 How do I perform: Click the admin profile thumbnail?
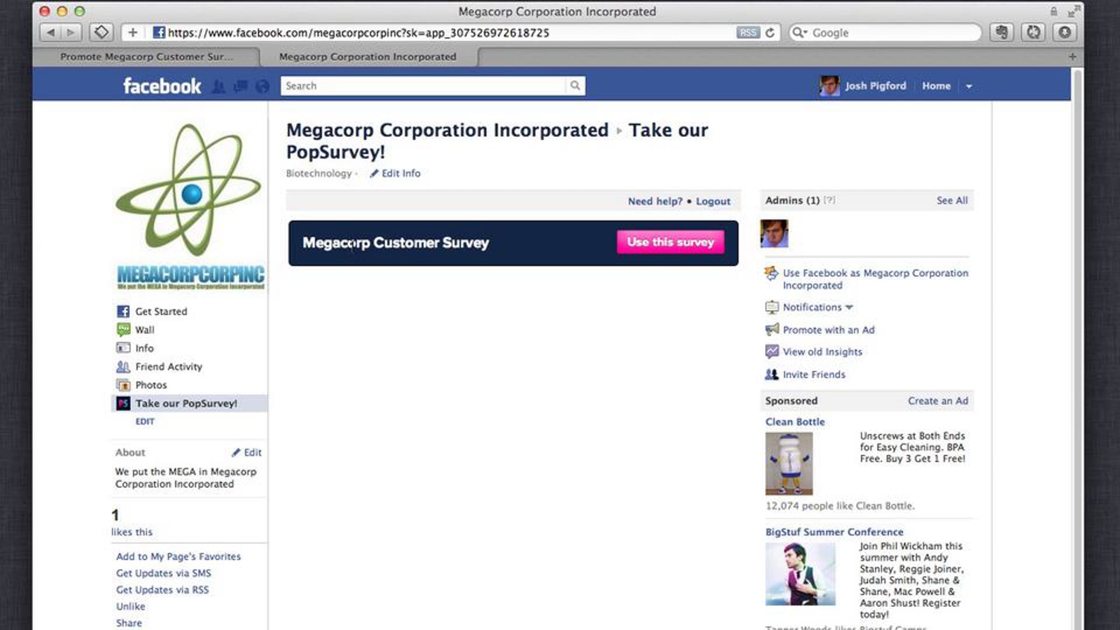pyautogui.click(x=774, y=233)
